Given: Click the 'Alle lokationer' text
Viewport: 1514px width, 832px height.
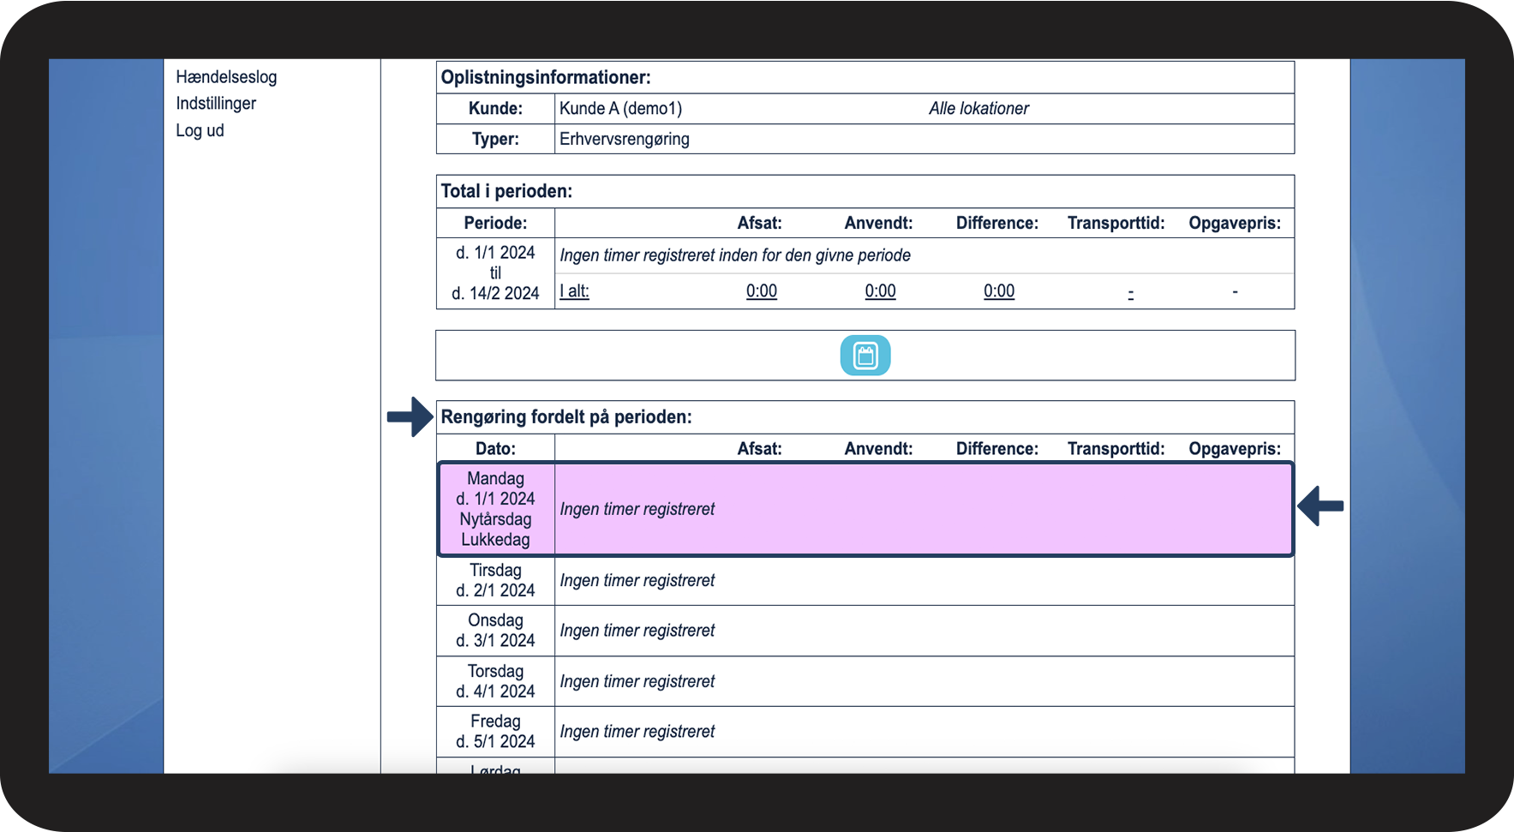Looking at the screenshot, I should 978,109.
